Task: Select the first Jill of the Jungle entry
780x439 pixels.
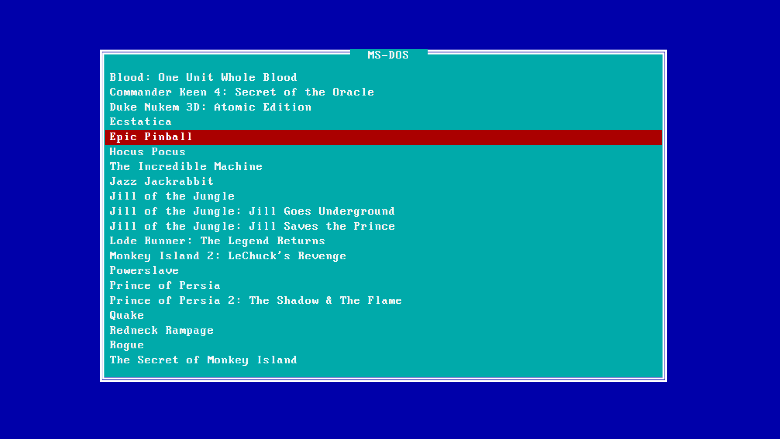Action: [x=172, y=196]
